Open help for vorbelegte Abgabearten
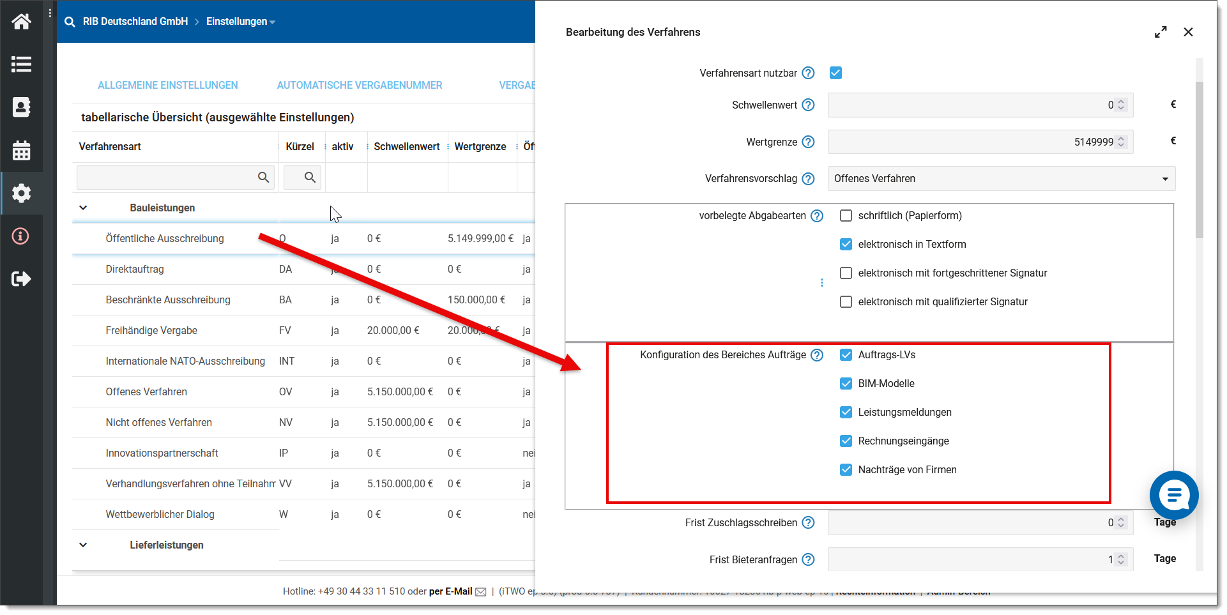This screenshot has height=615, width=1227. tap(817, 216)
